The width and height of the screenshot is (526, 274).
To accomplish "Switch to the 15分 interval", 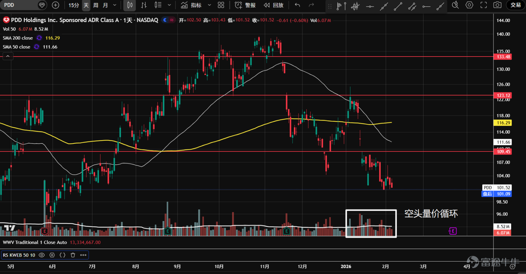I will pyautogui.click(x=74, y=5).
